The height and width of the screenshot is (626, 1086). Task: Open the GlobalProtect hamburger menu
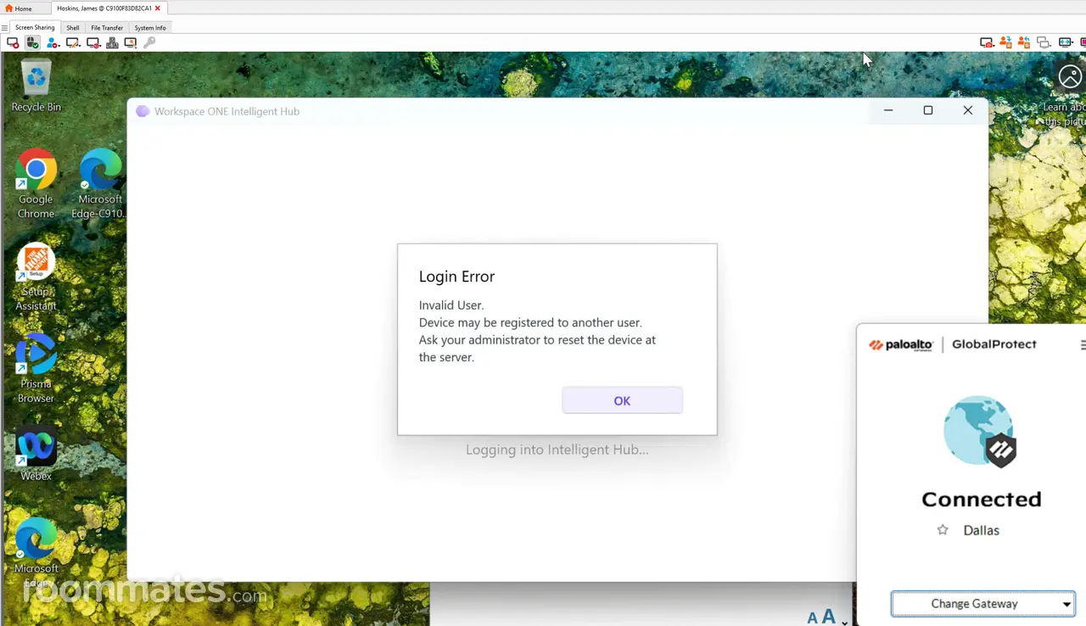click(1083, 344)
